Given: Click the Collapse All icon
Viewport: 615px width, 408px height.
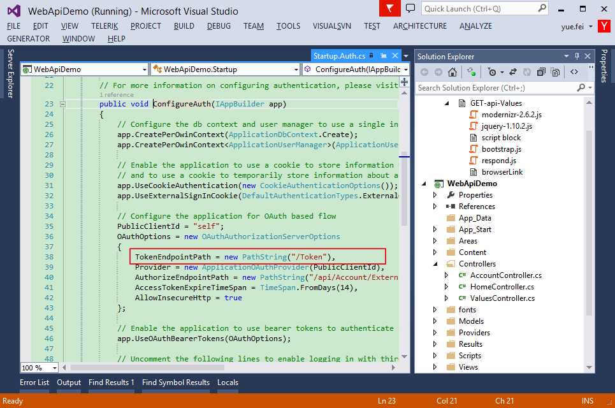Looking at the screenshot, I should 541,72.
